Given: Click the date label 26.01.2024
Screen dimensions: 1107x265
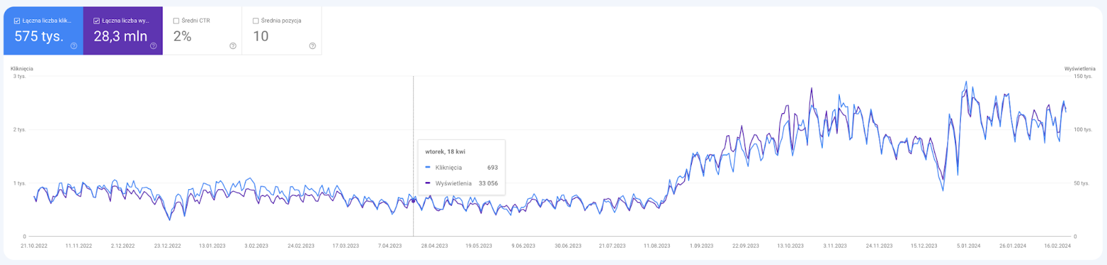Looking at the screenshot, I should click(x=1013, y=246).
